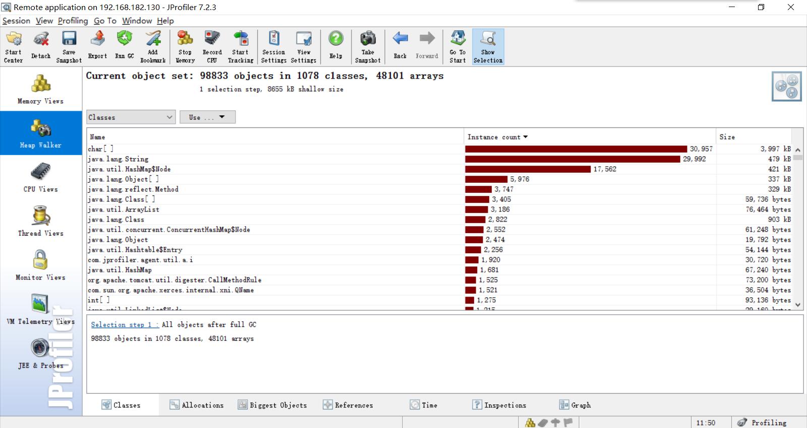Open Monitor Views section

pos(41,265)
